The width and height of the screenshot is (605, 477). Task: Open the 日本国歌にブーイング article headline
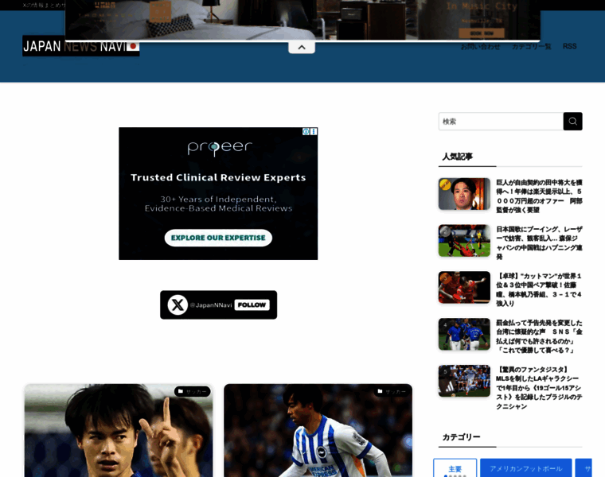tap(539, 242)
